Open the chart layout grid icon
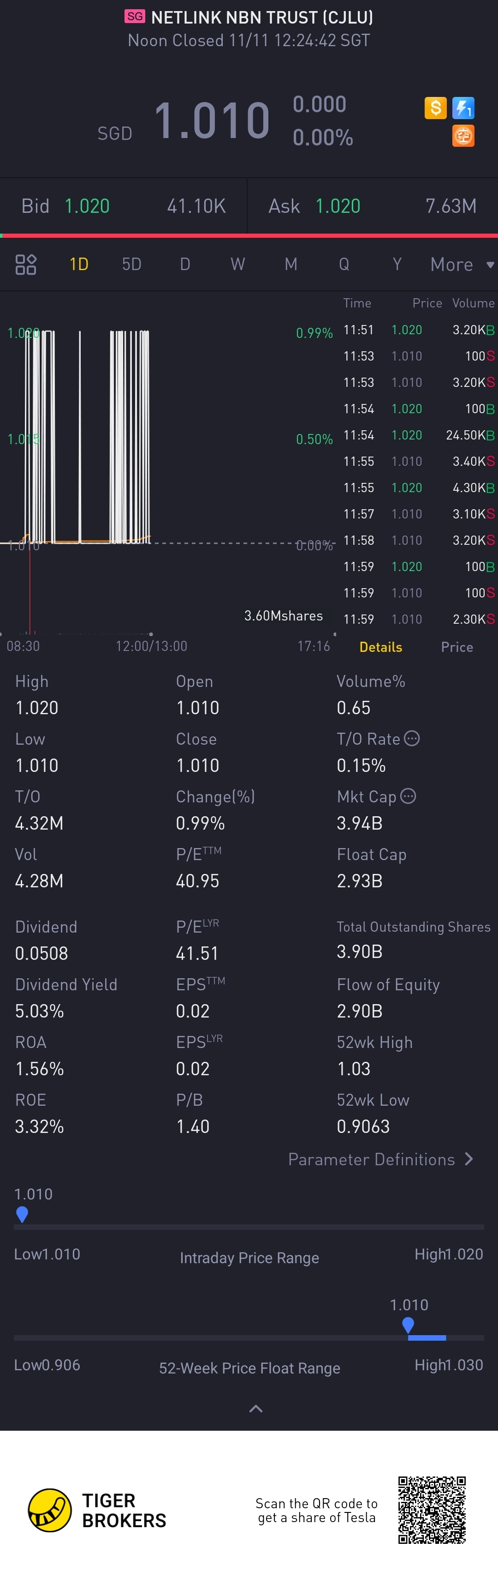This screenshot has height=1590, width=498. click(x=26, y=264)
